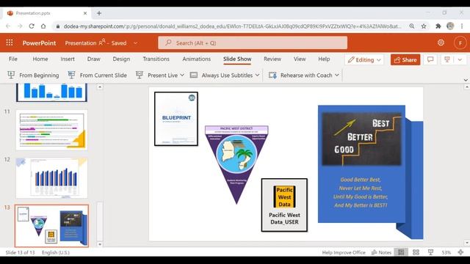Screen dimensions: 470x264
Task: Click the Slide 13 of 13 indicator
Action: (20, 252)
